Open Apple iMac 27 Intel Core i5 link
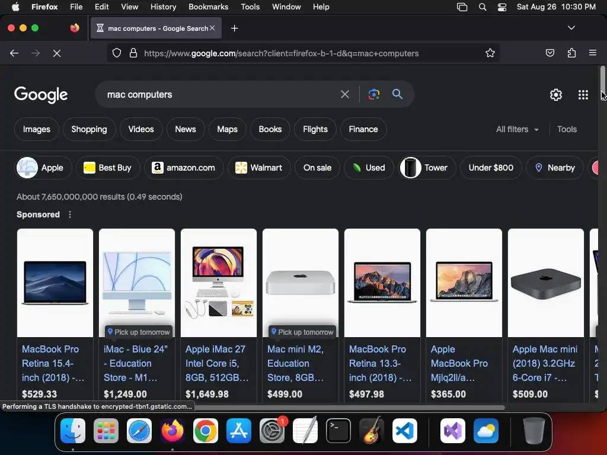The image size is (607, 455). click(217, 363)
